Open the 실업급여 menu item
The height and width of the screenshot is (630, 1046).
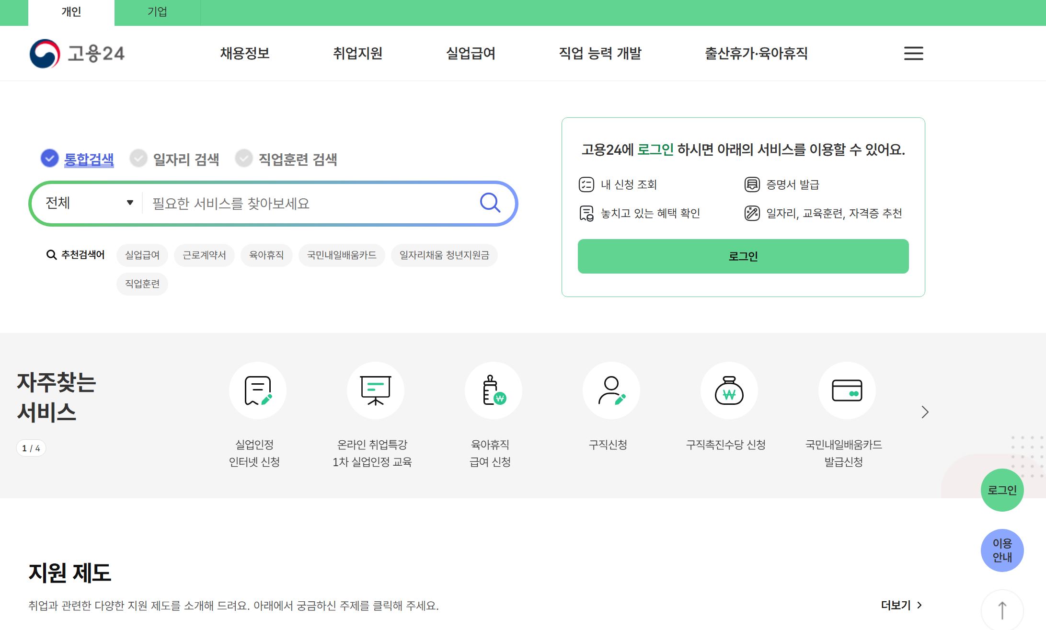click(x=471, y=53)
